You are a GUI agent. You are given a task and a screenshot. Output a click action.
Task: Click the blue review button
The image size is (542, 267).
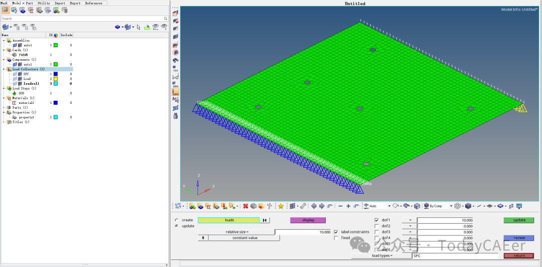(x=519, y=238)
